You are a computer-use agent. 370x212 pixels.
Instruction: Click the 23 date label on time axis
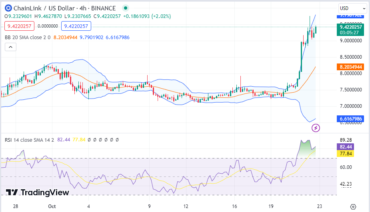click(x=319, y=206)
